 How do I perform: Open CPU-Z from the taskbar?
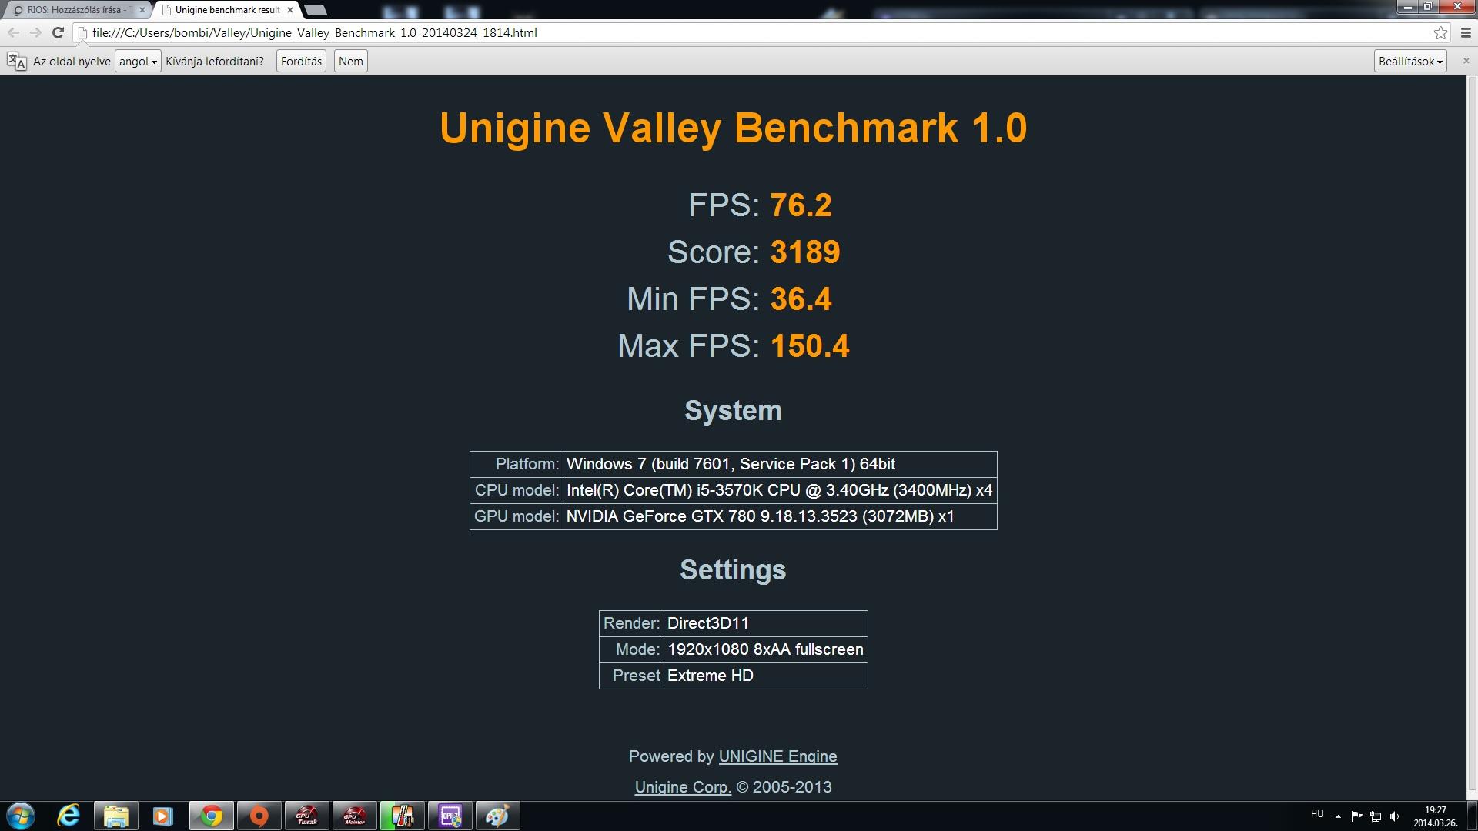point(450,816)
